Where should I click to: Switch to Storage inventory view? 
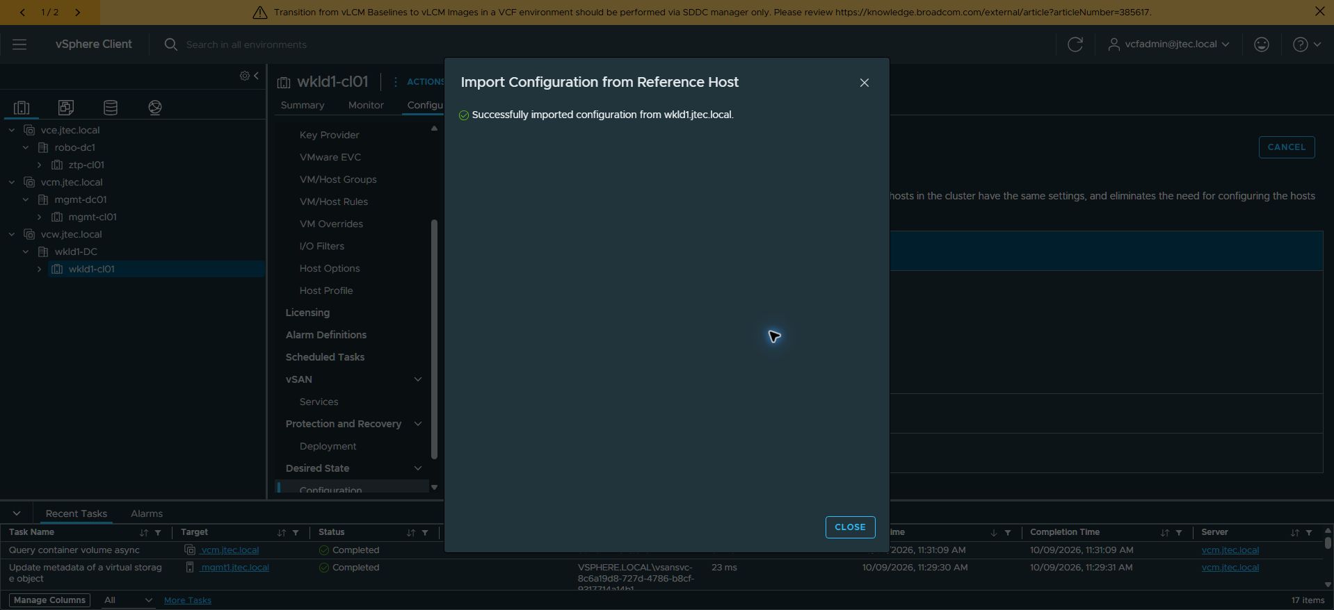pos(111,108)
